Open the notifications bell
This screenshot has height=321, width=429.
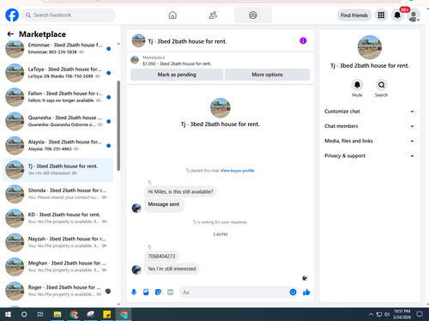click(397, 15)
